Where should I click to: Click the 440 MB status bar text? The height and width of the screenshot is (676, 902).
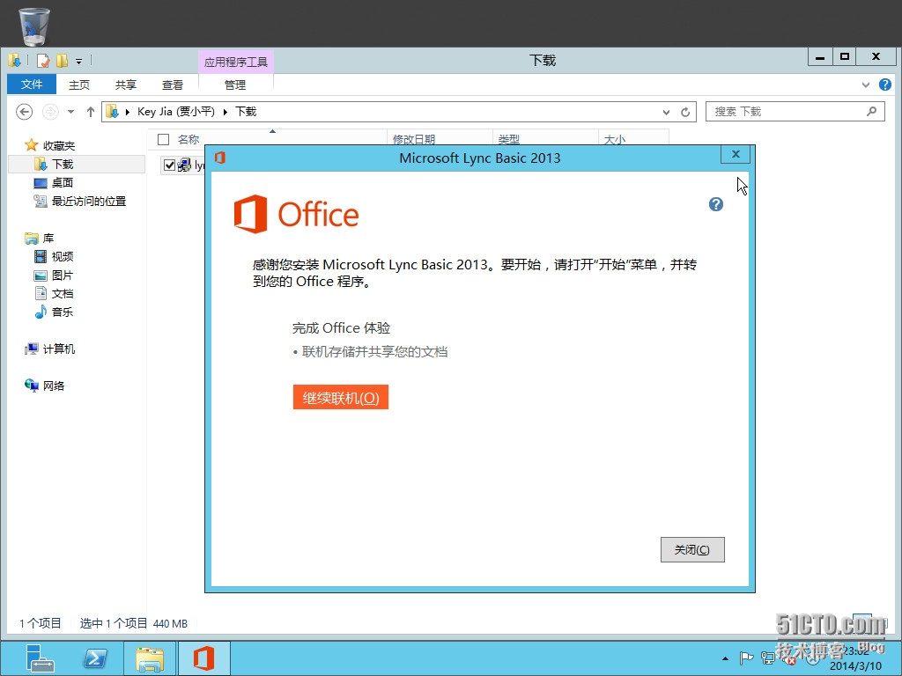click(x=170, y=624)
